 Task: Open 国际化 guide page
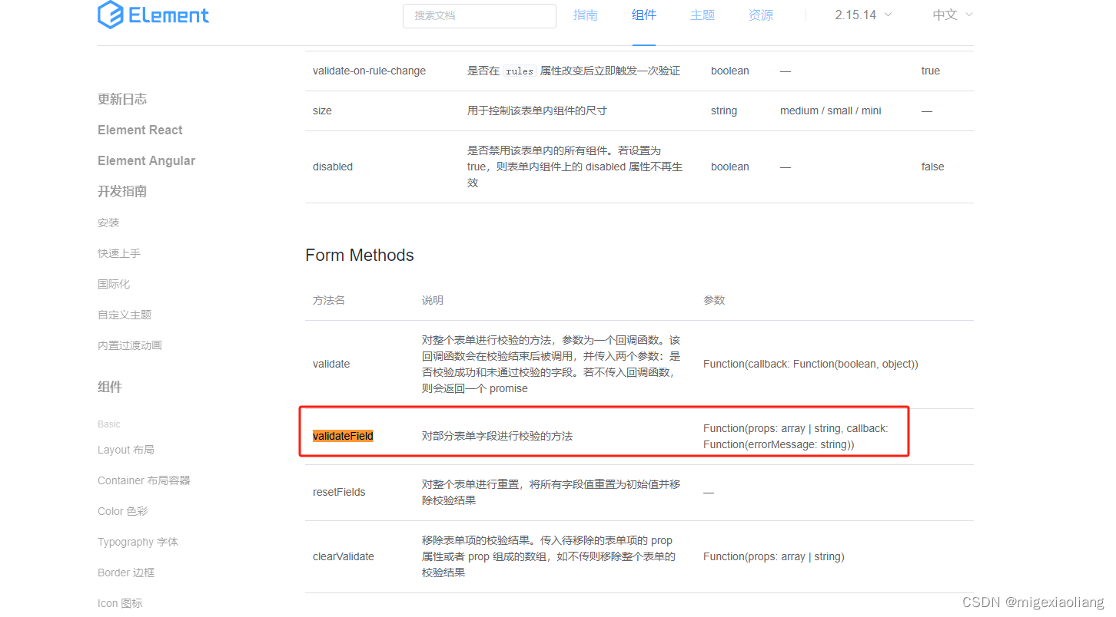tap(114, 284)
